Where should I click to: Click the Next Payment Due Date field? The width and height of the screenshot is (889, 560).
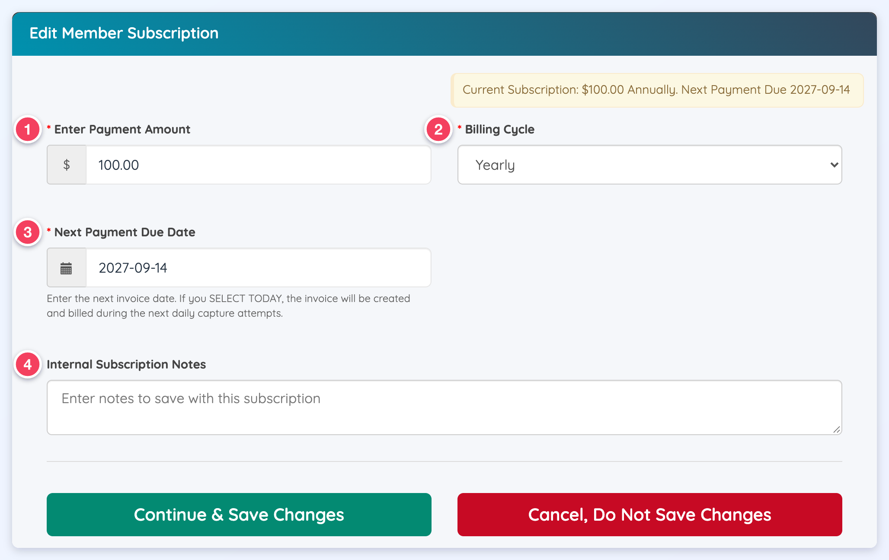coord(259,267)
